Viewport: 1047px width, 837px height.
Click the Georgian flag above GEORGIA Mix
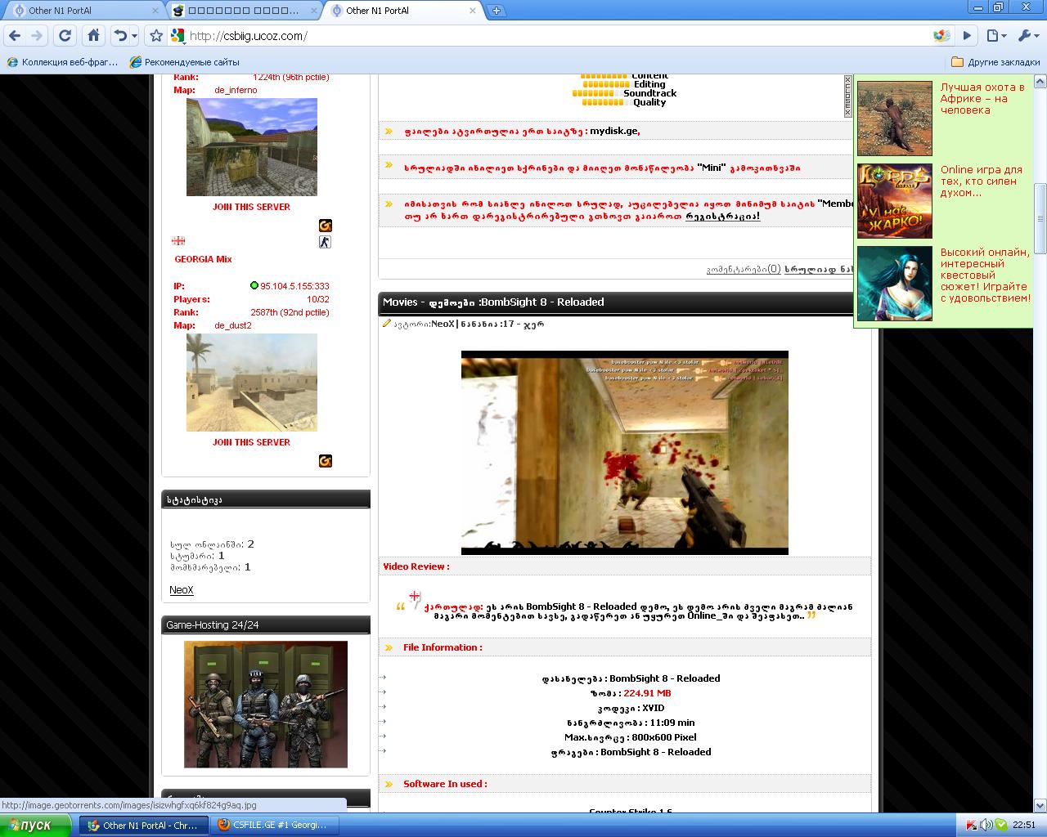tap(178, 241)
